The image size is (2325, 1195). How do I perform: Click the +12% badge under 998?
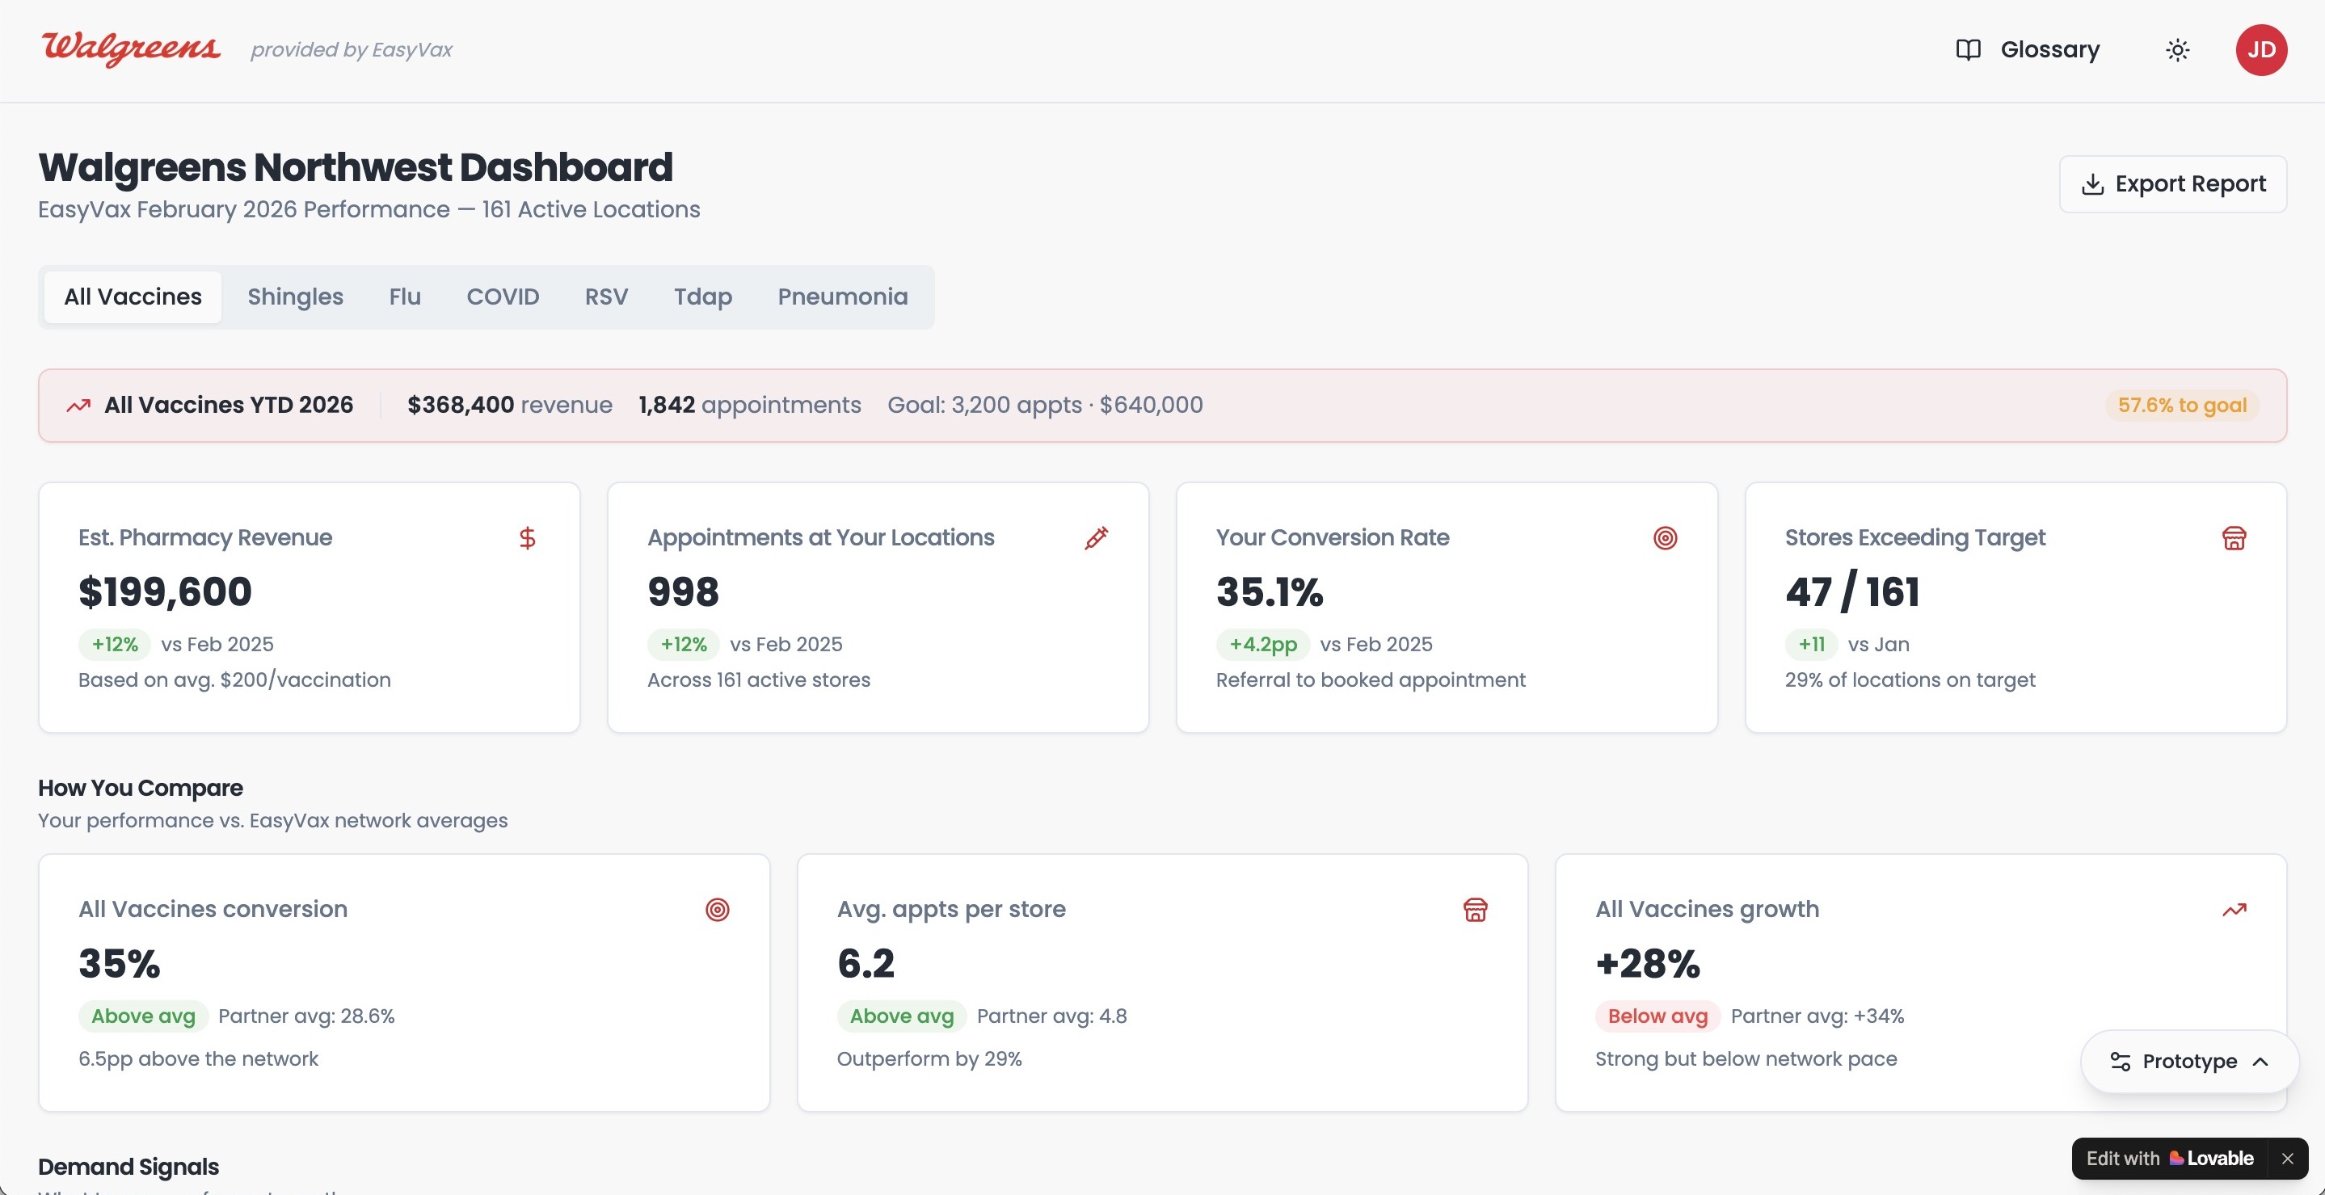[x=683, y=645]
